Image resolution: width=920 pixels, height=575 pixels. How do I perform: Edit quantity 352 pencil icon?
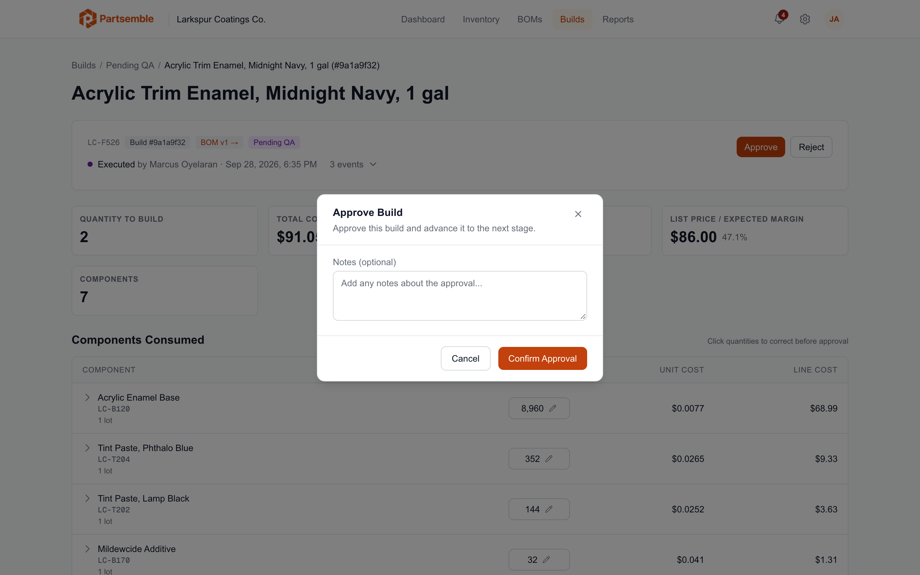click(548, 459)
